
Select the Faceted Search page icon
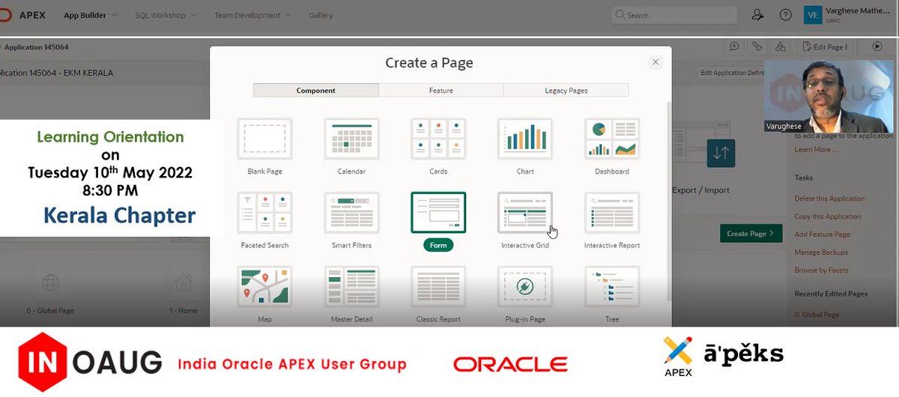coord(264,213)
